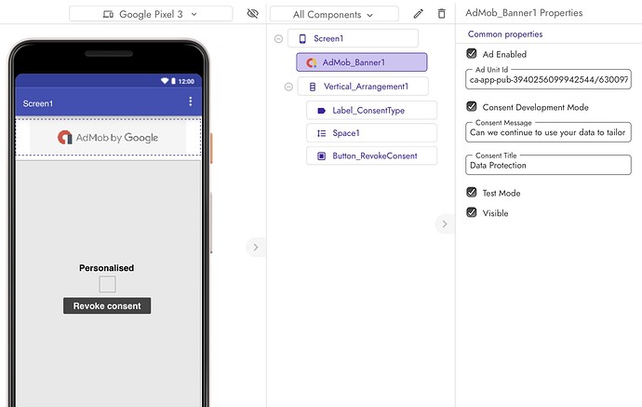
Task: Click the trash delete component icon
Action: (x=441, y=14)
